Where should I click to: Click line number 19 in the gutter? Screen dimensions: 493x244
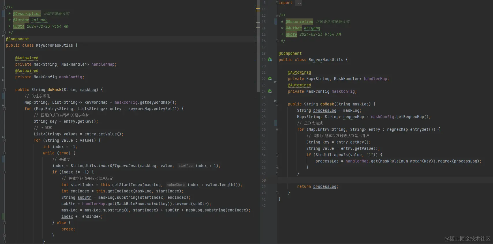[x=264, y=60]
